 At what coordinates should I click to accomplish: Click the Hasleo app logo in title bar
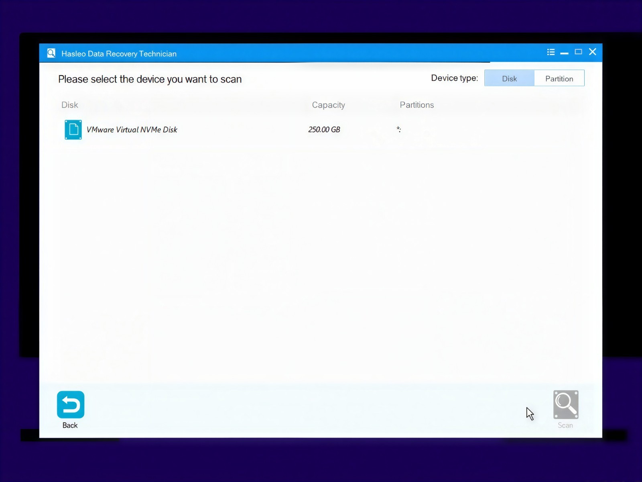(x=51, y=53)
